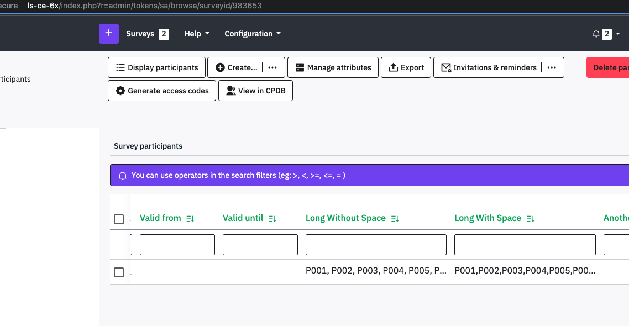The width and height of the screenshot is (629, 326).
Task: Click the Export button
Action: (x=406, y=67)
